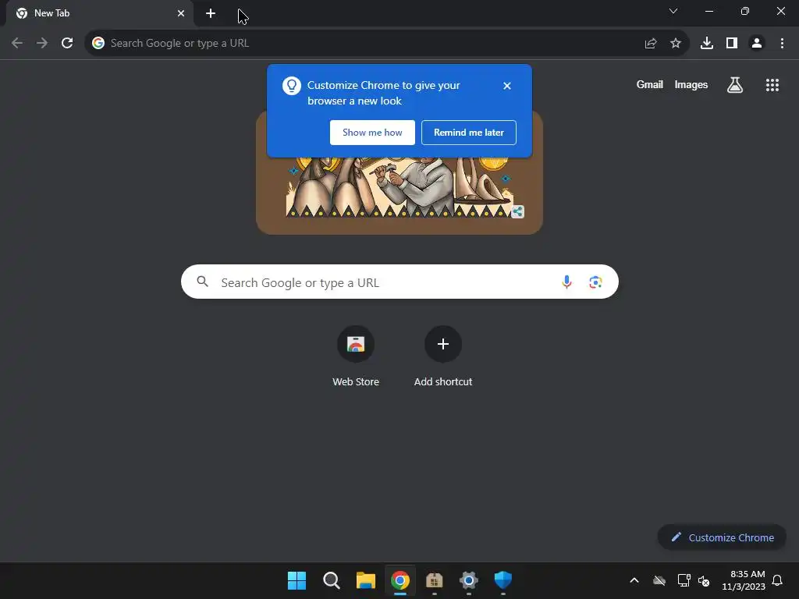Click the Customize Chrome button

pos(722,537)
